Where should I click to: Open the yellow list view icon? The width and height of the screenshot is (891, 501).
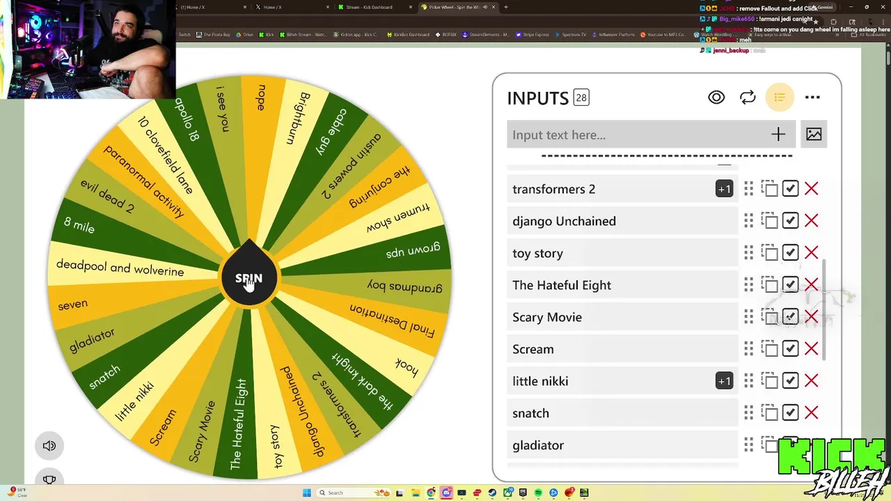(780, 97)
